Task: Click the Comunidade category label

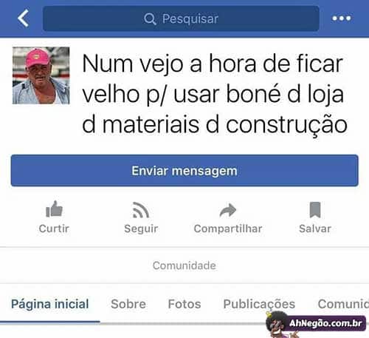Action: [x=184, y=266]
